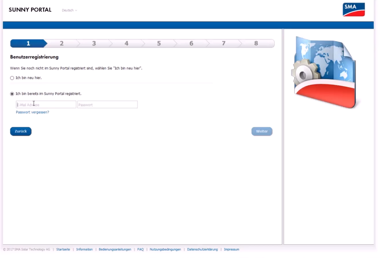The width and height of the screenshot is (380, 258).
Task: Click the Weiter button
Action: [262, 131]
